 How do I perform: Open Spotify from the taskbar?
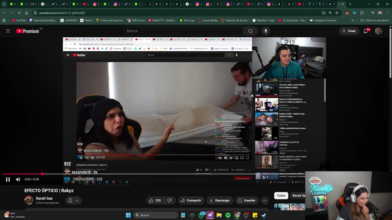pyautogui.click(x=228, y=215)
